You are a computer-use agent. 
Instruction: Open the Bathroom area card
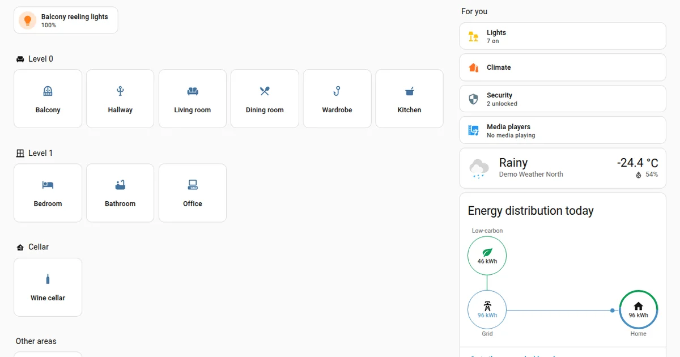pos(120,193)
